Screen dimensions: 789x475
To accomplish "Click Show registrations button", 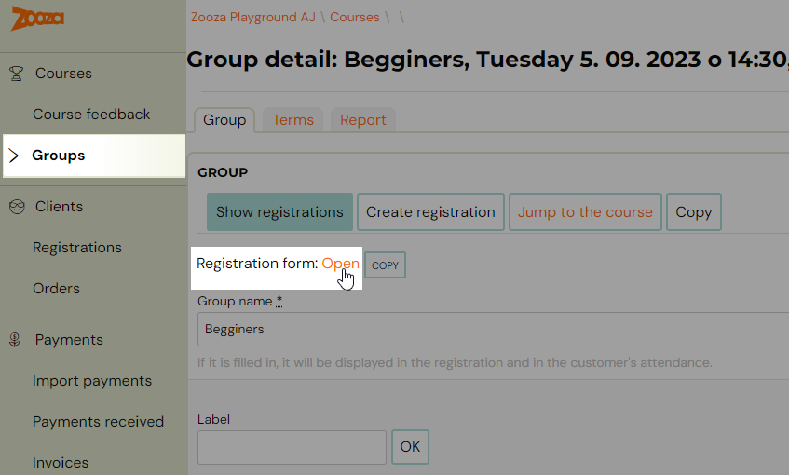I will coord(279,211).
